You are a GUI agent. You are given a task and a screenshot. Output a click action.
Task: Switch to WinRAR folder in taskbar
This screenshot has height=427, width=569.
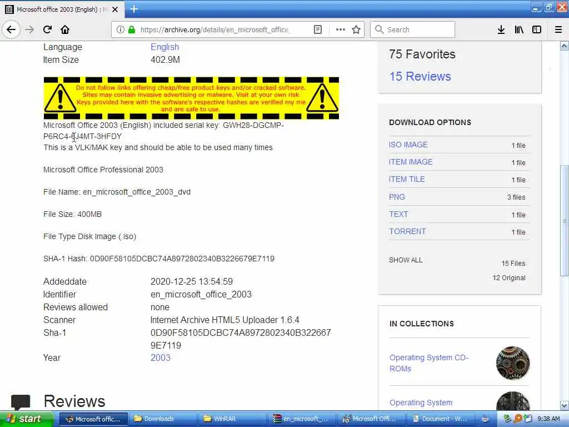pyautogui.click(x=232, y=419)
